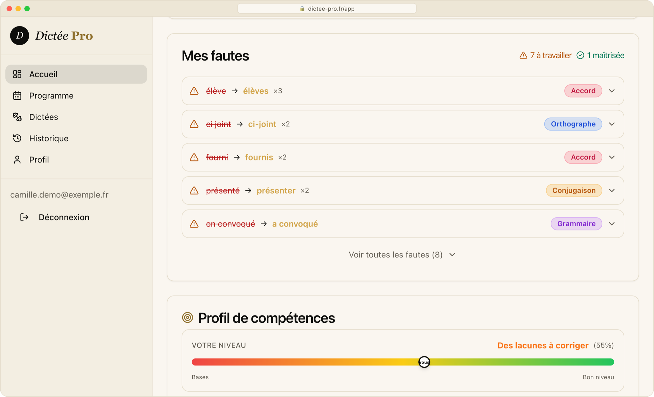Click warning icon on on convoqué row
The image size is (654, 397).
(x=194, y=224)
